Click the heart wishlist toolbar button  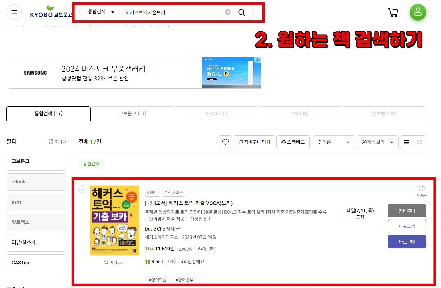coord(225,142)
